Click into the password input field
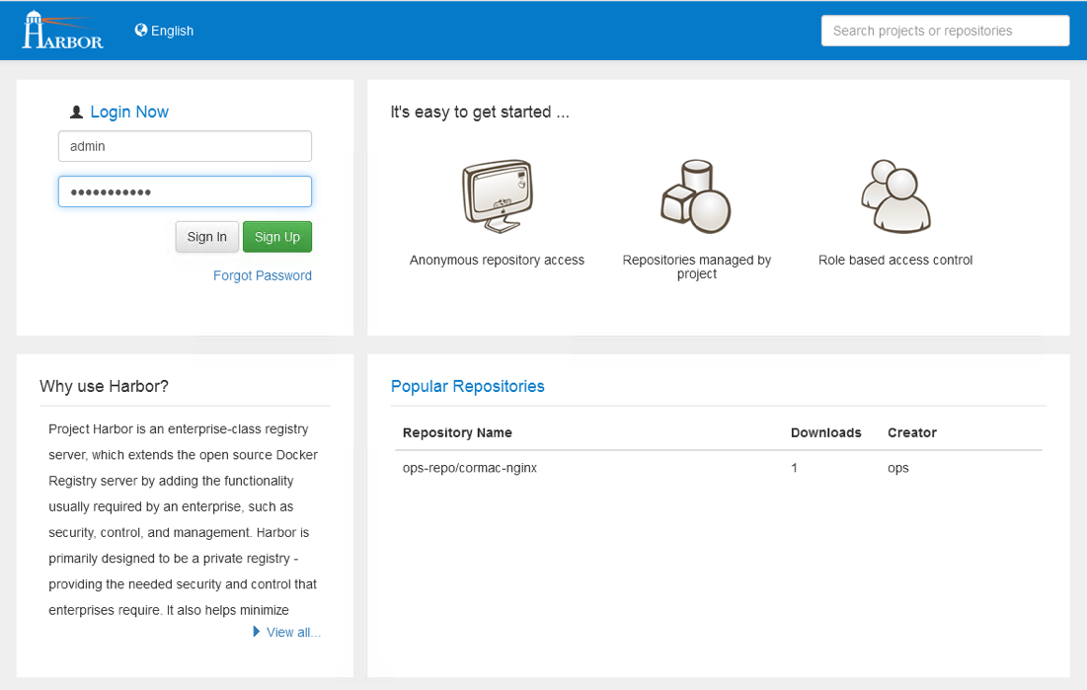The image size is (1087, 690). [185, 192]
